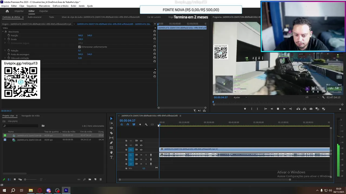This screenshot has width=346, height=194.
Task: Toggle V3 track visibility eye
Action: coord(141,141)
